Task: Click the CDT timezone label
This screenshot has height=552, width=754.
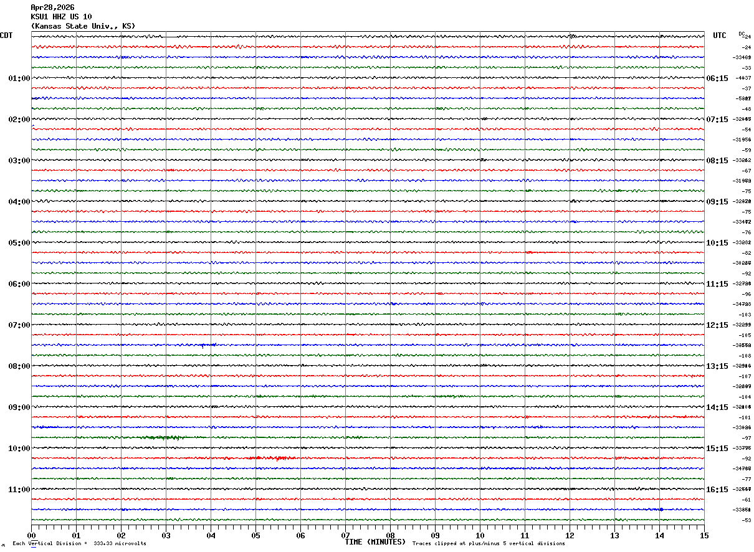Action: pos(6,36)
